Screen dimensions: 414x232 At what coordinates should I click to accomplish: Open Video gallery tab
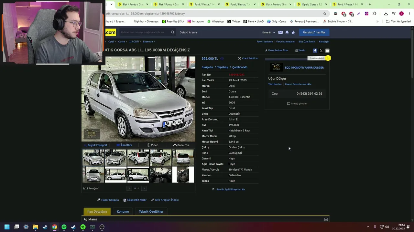point(153,145)
